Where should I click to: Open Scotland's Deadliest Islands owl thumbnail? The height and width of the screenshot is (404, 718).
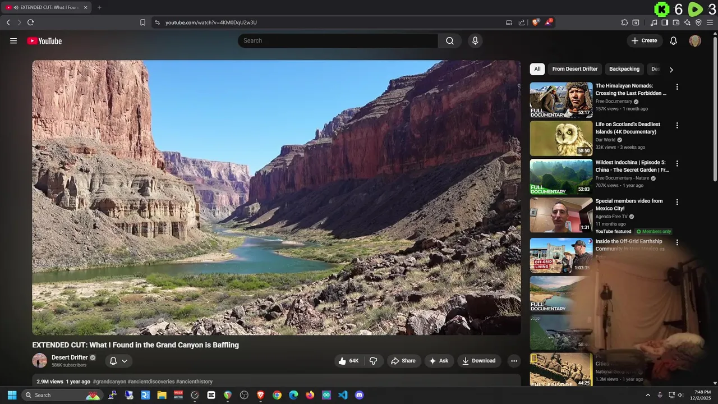[561, 139]
